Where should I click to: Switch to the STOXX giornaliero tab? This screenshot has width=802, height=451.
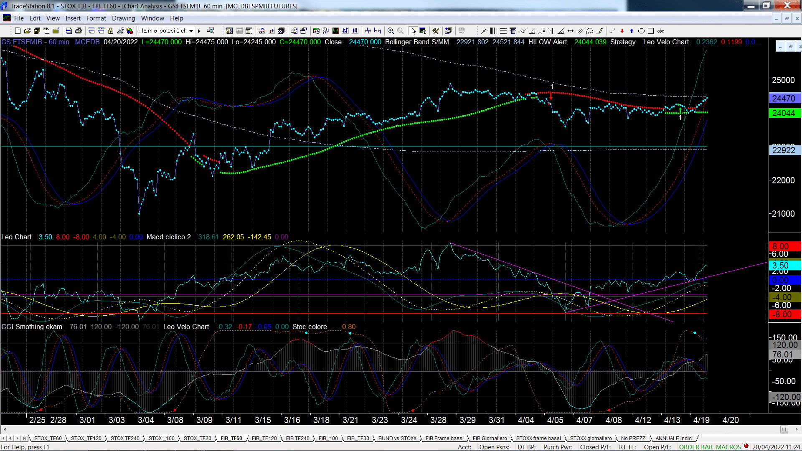point(591,438)
